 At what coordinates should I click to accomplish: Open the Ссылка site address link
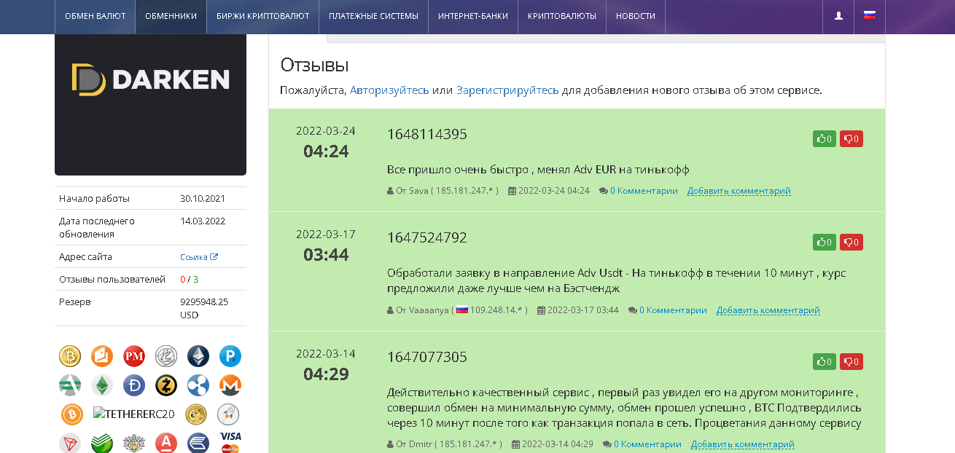click(x=198, y=257)
